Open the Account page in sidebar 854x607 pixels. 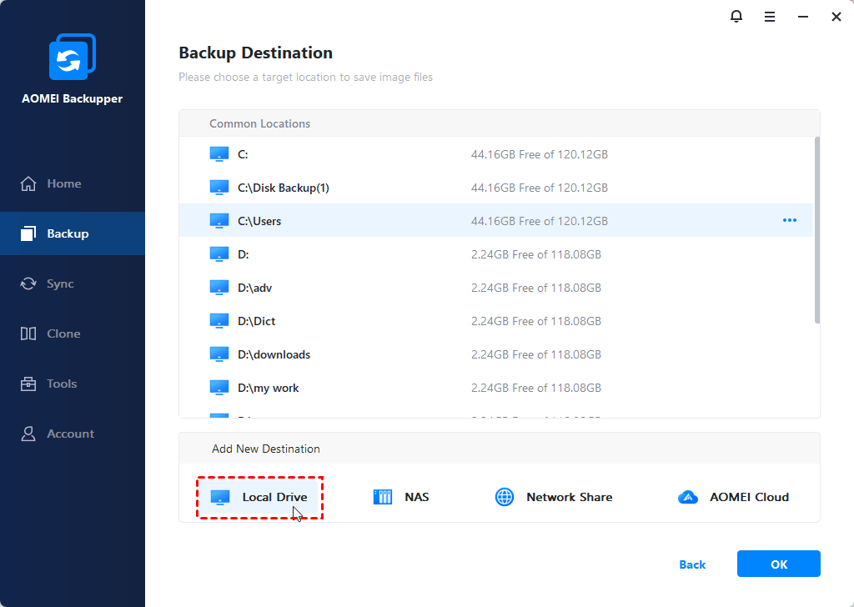pyautogui.click(x=70, y=434)
